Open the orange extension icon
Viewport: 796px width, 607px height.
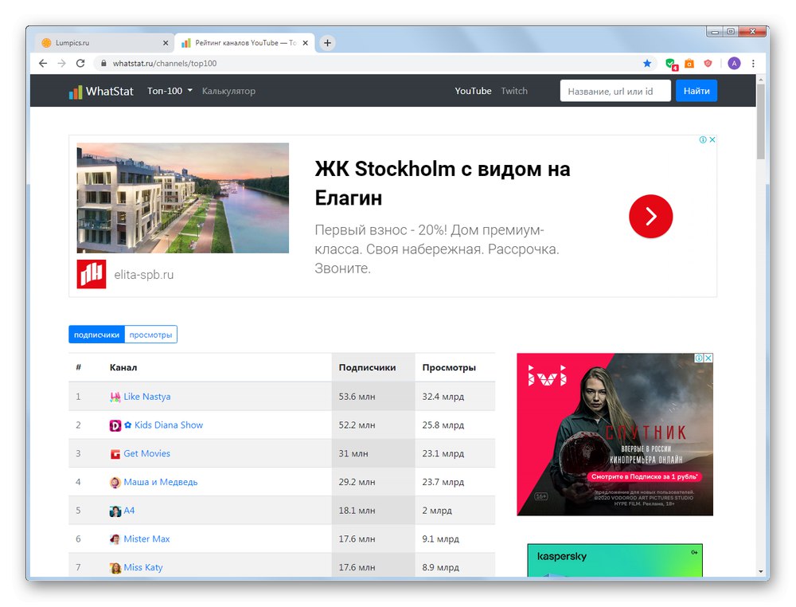(689, 63)
